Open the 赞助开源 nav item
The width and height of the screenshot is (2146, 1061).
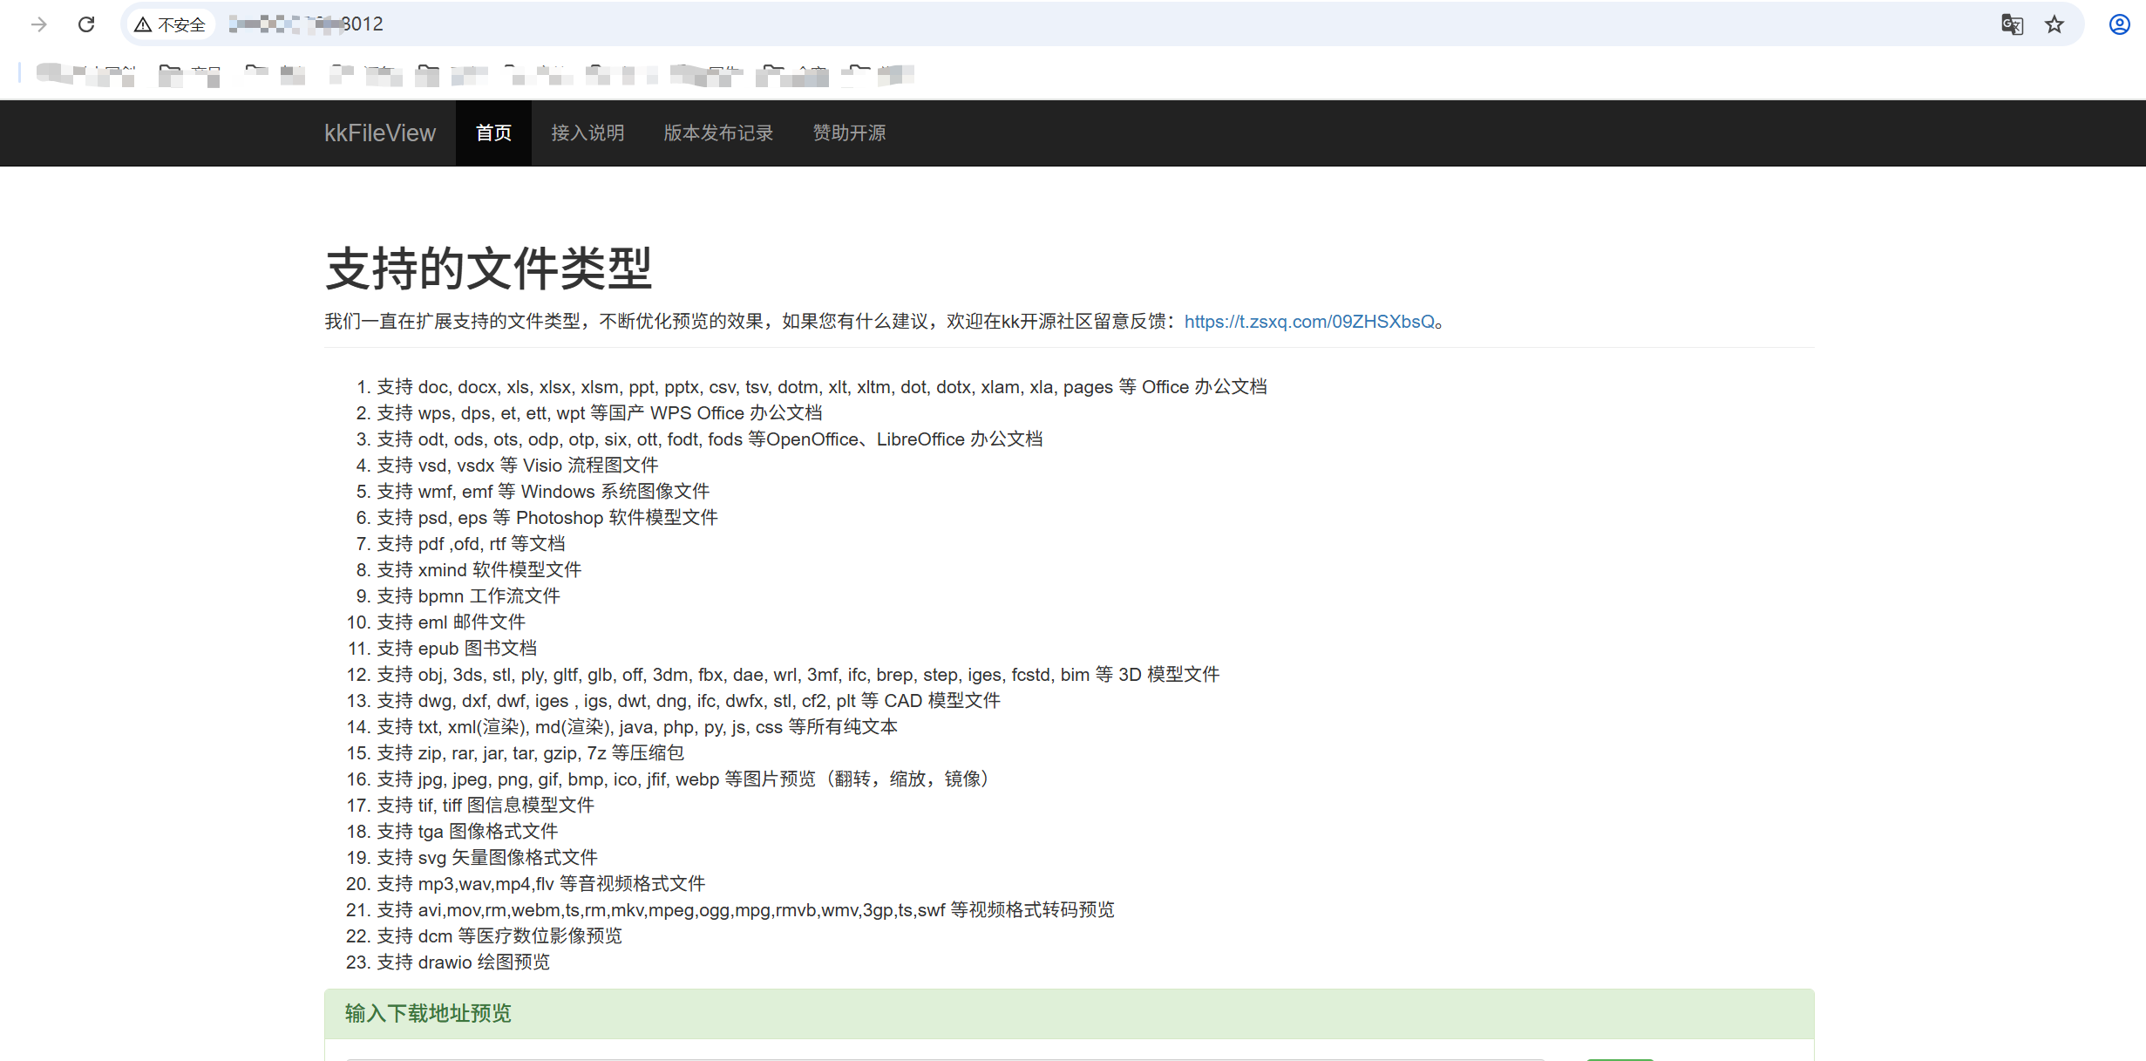(849, 133)
